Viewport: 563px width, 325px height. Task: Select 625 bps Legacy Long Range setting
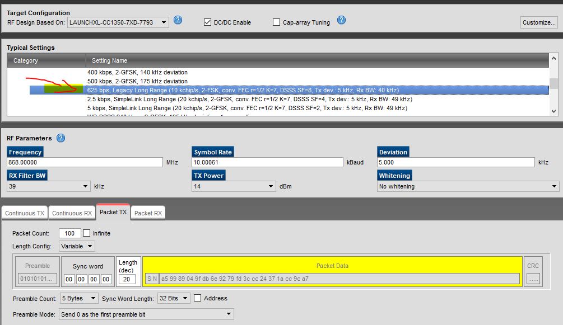point(318,90)
